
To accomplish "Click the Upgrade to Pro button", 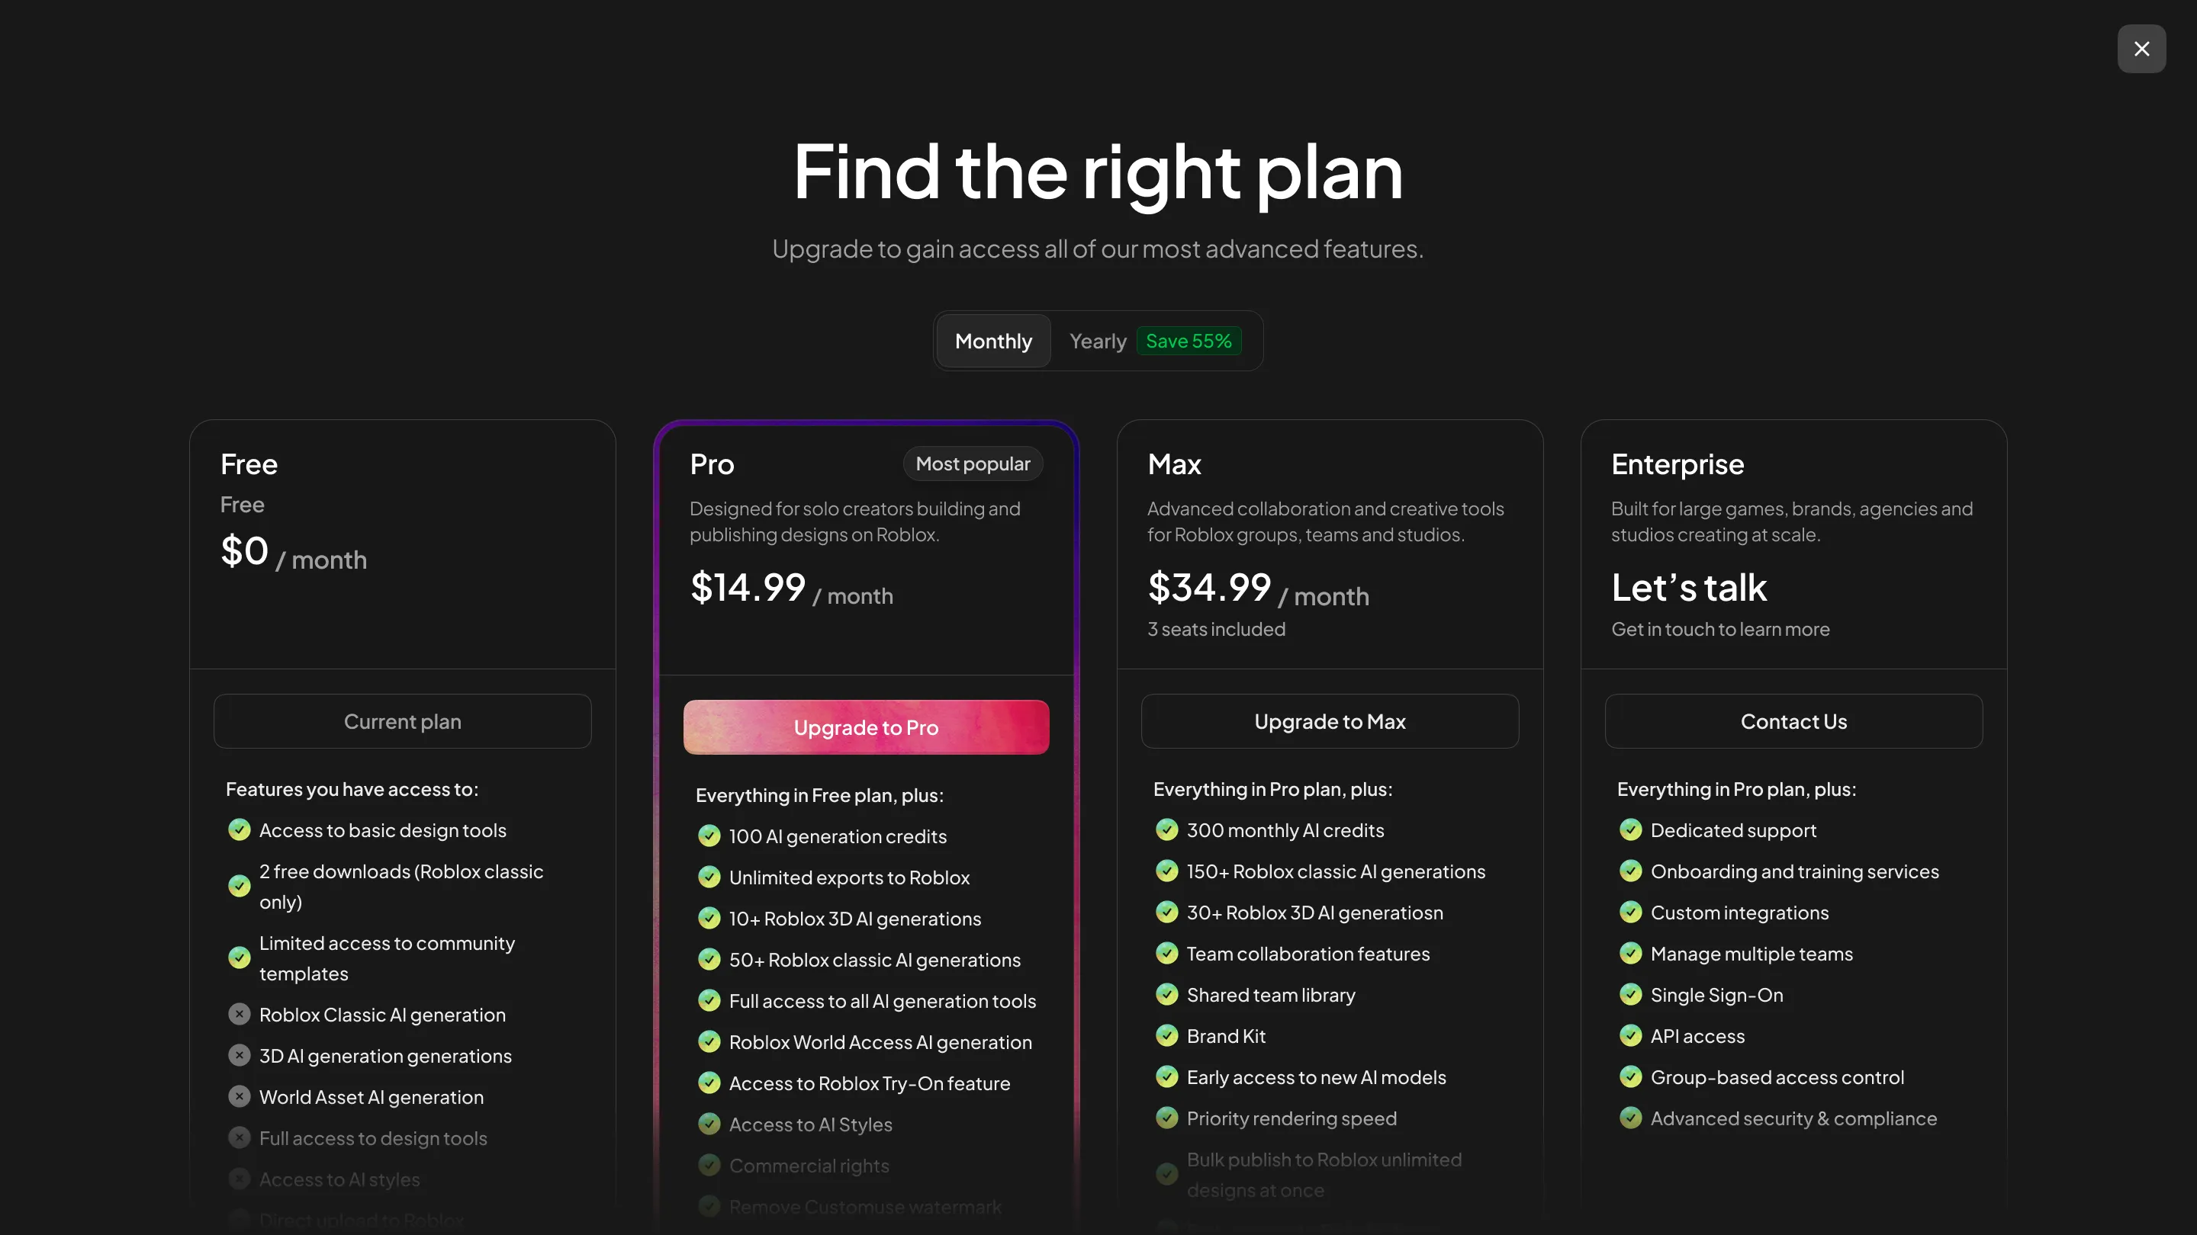I will [866, 727].
